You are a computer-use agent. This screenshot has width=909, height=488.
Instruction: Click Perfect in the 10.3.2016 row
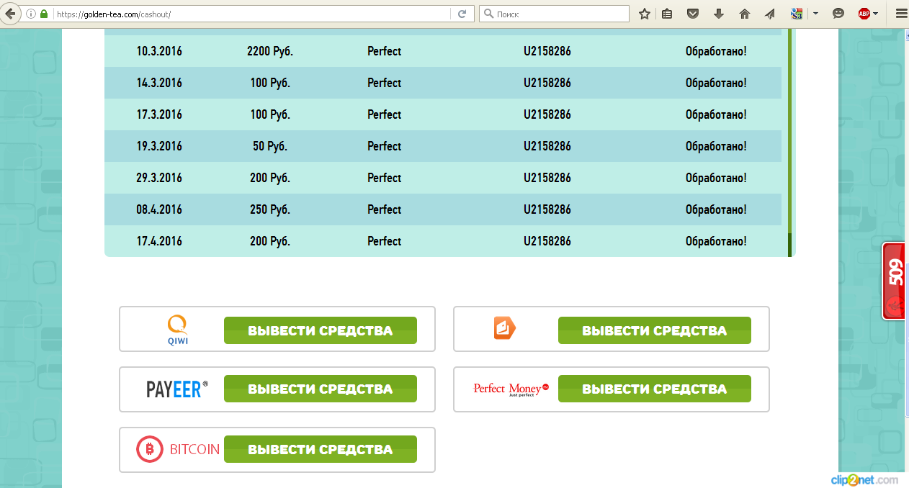coord(384,51)
